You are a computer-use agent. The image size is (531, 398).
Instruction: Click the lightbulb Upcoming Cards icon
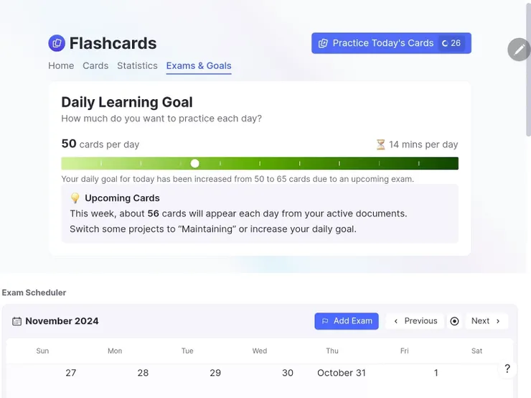point(75,198)
